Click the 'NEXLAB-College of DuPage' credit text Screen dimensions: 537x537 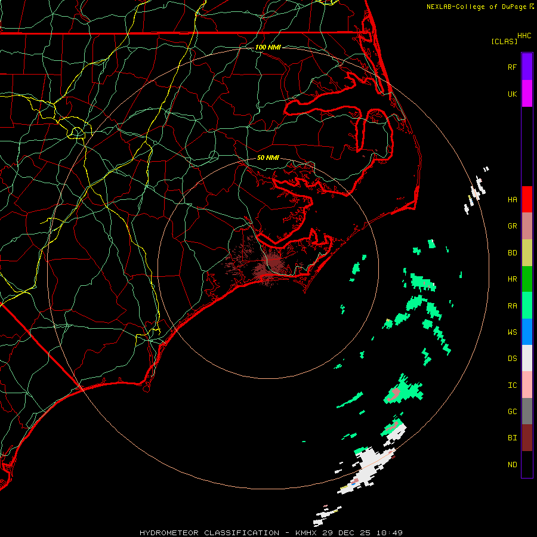coord(477,7)
